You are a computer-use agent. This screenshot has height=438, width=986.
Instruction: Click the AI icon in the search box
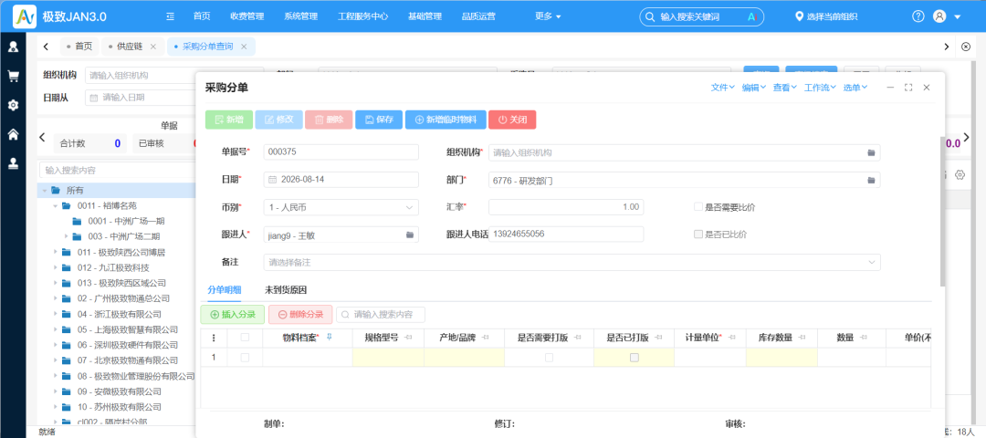click(750, 17)
